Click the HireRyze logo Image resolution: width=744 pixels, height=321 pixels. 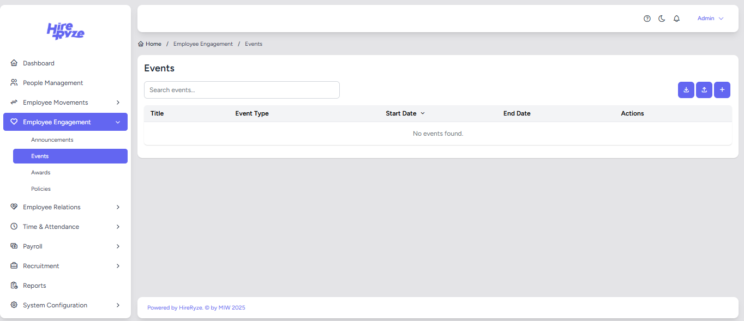click(65, 31)
